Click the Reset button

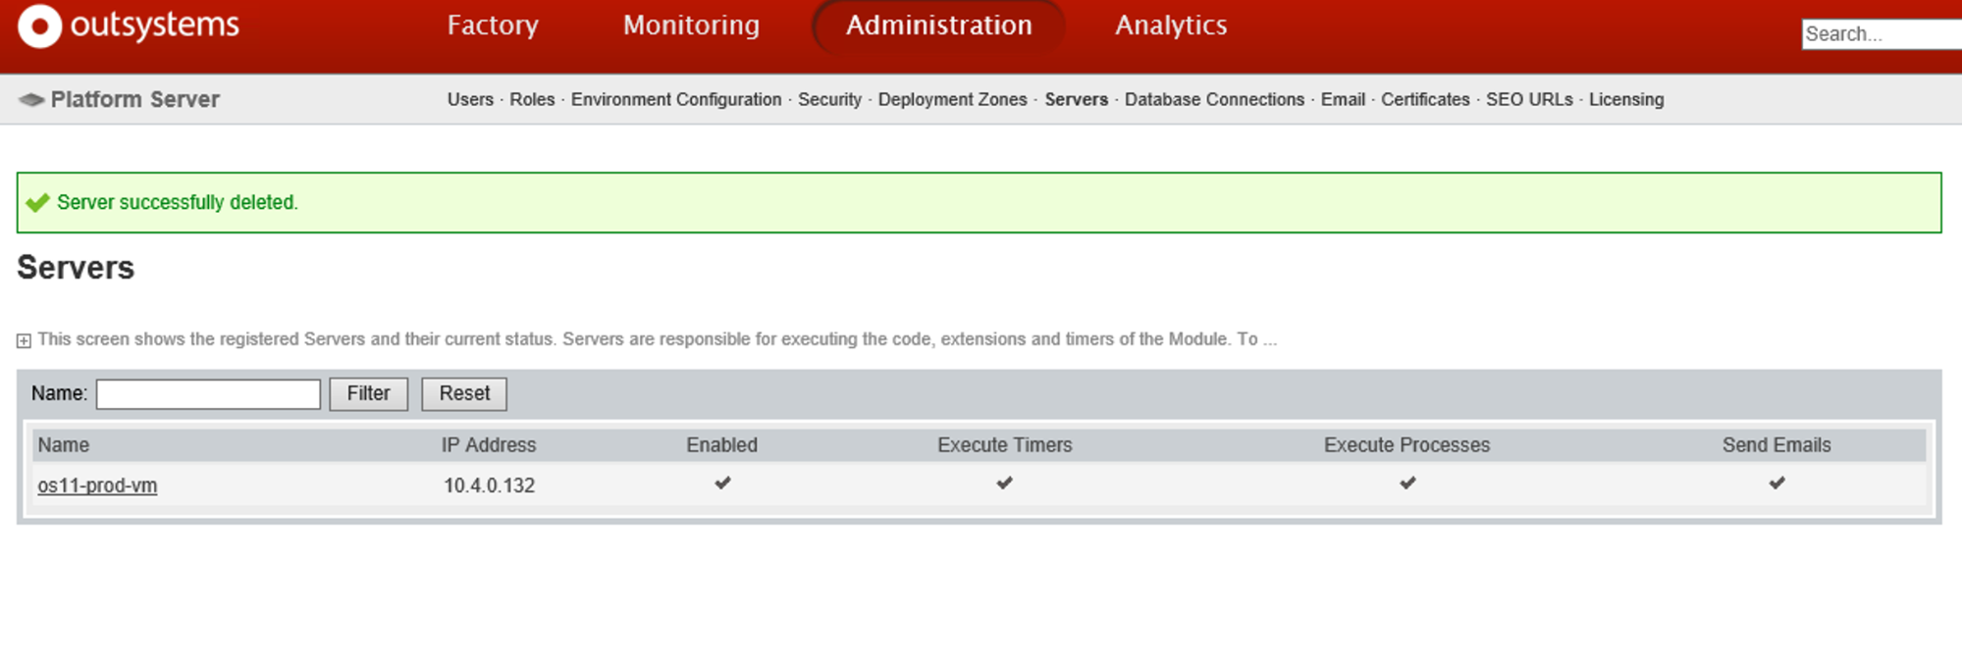463,393
